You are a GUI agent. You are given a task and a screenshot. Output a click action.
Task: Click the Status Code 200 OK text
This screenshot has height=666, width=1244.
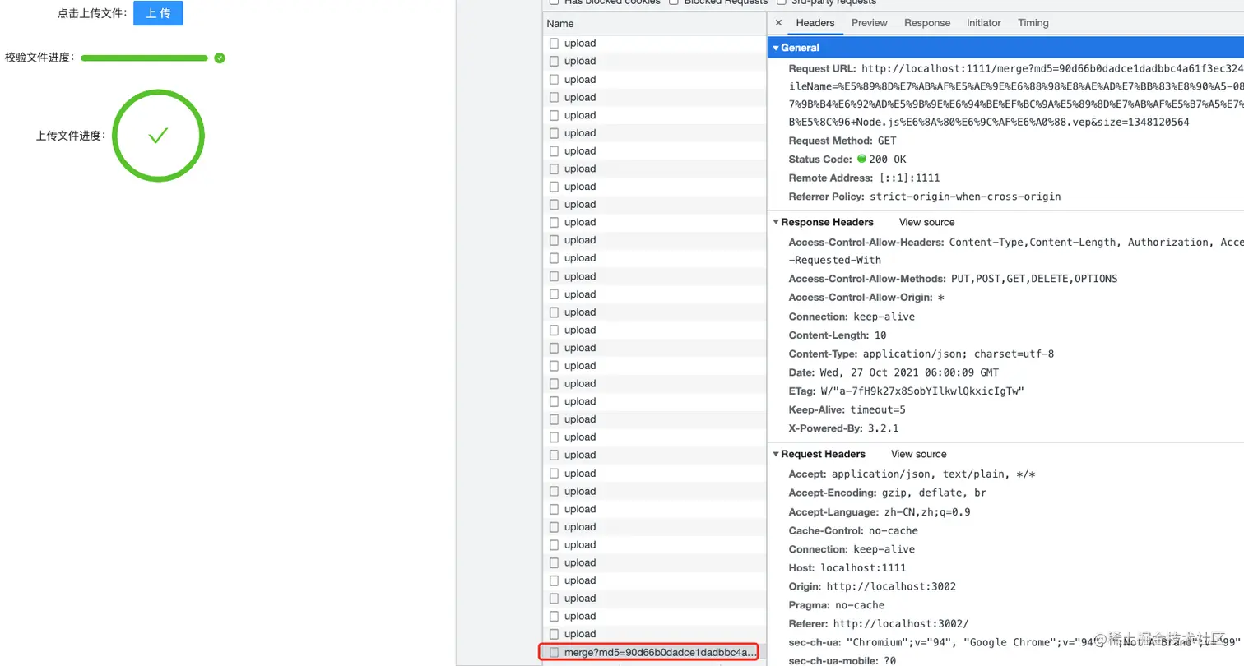[x=888, y=160]
